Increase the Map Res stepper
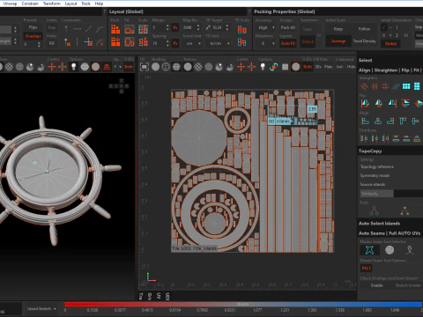This screenshot has width=423, height=317. click(198, 26)
